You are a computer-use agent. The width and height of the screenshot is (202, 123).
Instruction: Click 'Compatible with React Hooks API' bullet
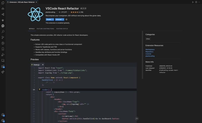47,55
